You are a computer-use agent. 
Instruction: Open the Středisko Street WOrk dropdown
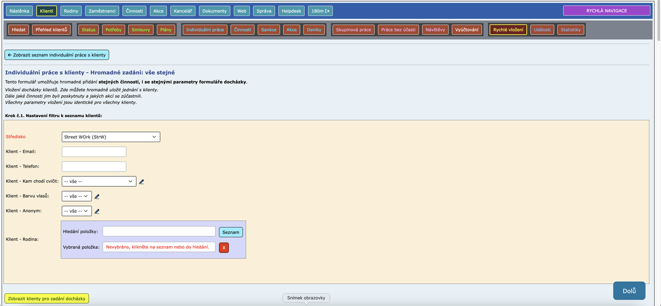click(x=111, y=137)
